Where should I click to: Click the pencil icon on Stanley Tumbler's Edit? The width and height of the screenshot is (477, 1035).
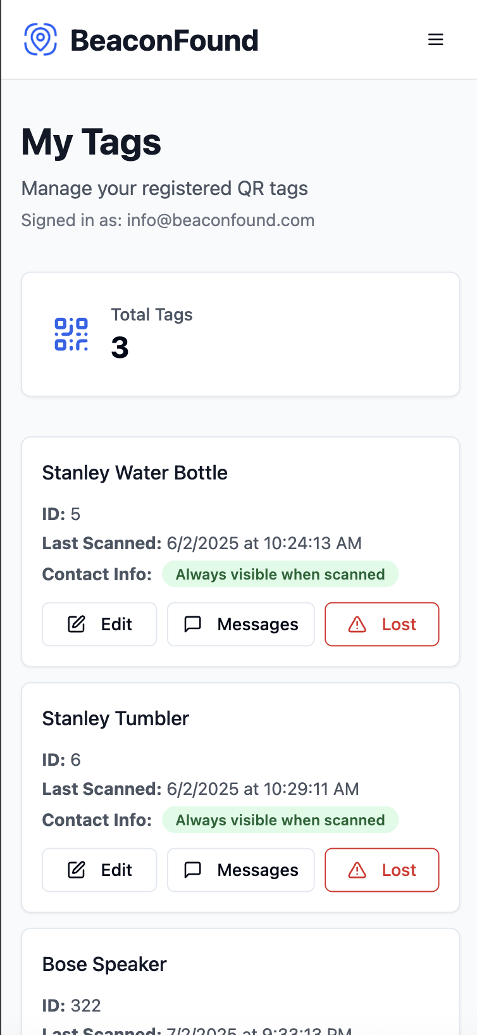click(x=77, y=870)
